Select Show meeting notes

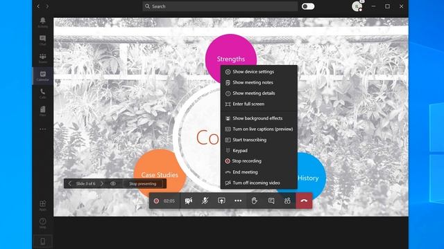(259, 82)
